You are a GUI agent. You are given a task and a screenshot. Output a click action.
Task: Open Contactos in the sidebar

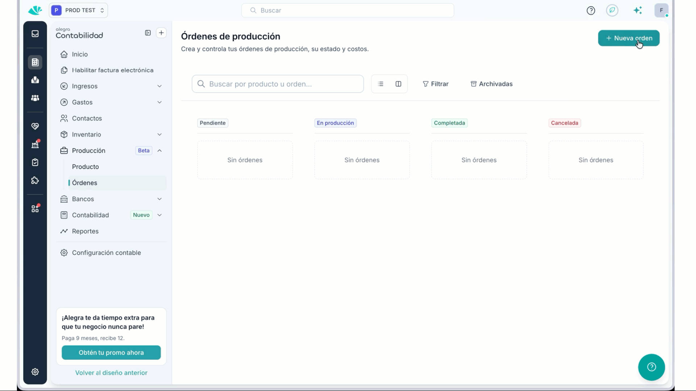point(111,118)
